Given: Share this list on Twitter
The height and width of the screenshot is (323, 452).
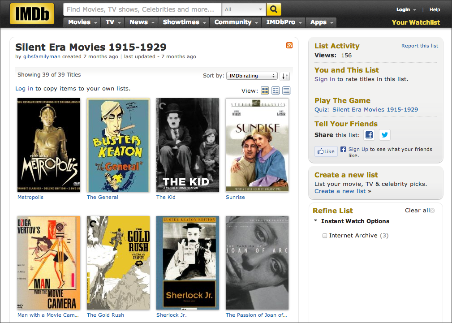Looking at the screenshot, I should [x=385, y=135].
